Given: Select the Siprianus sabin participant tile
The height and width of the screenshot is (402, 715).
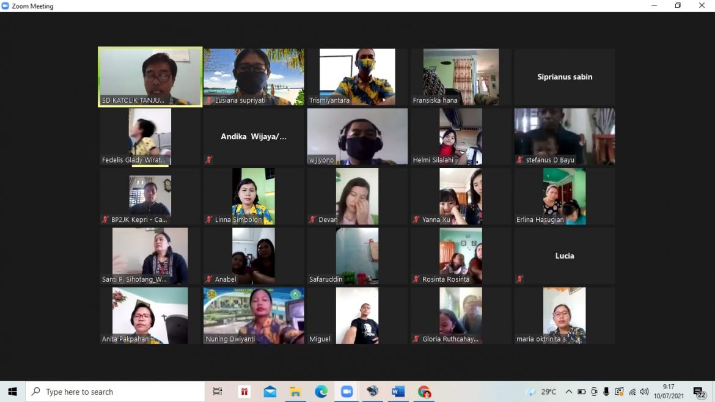Looking at the screenshot, I should [x=565, y=77].
